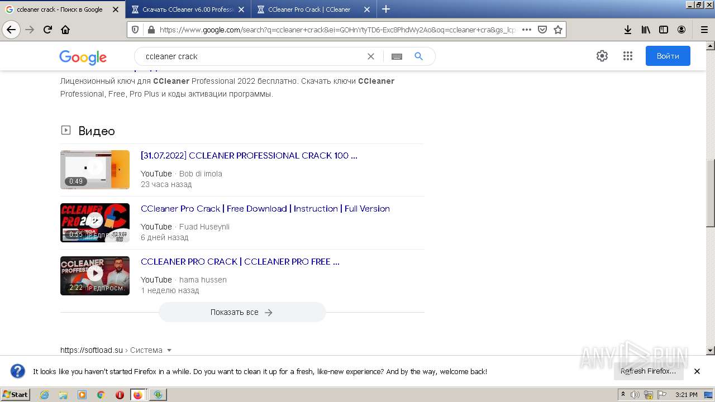The height and width of the screenshot is (402, 715).
Task: Select the Bob di imola channel text
Action: 201,174
